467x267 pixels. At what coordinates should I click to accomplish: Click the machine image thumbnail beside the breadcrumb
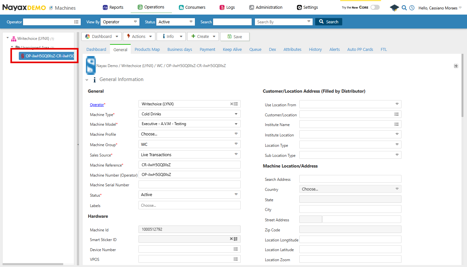[x=91, y=65]
